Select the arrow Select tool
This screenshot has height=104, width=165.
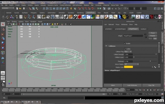pyautogui.click(x=3, y=24)
